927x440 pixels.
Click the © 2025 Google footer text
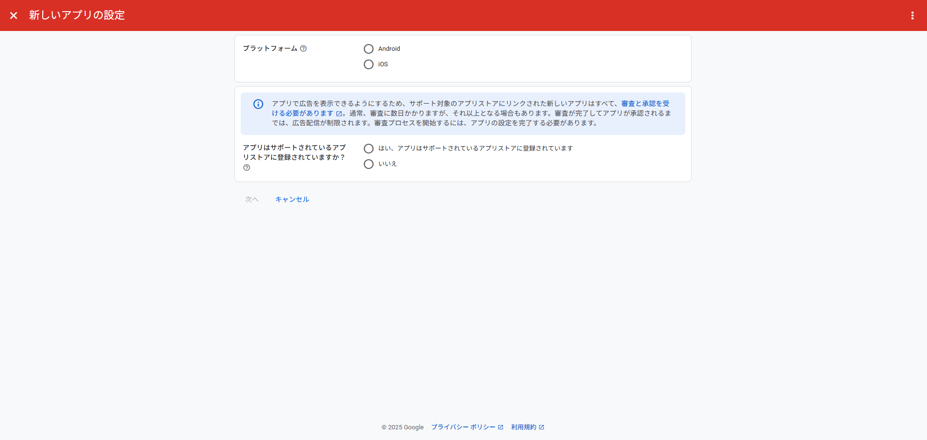tap(402, 427)
